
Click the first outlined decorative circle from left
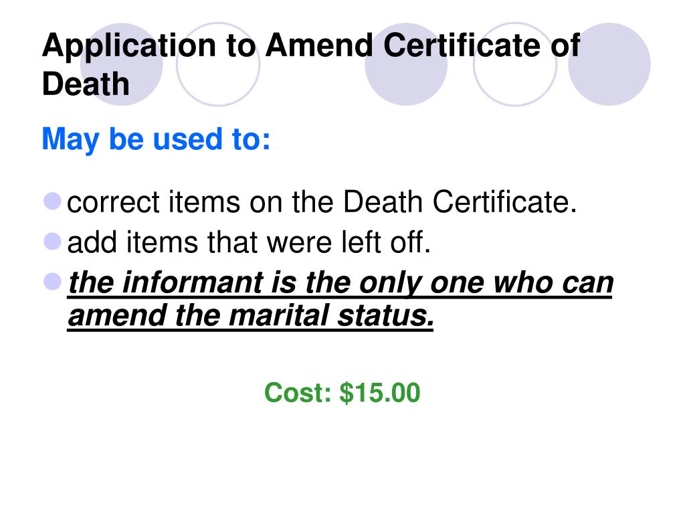tap(218, 64)
